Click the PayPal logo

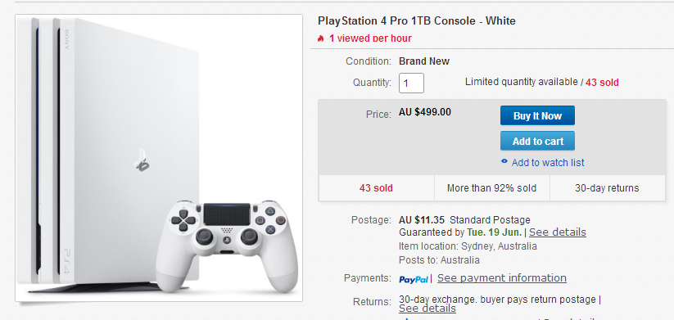pos(414,280)
